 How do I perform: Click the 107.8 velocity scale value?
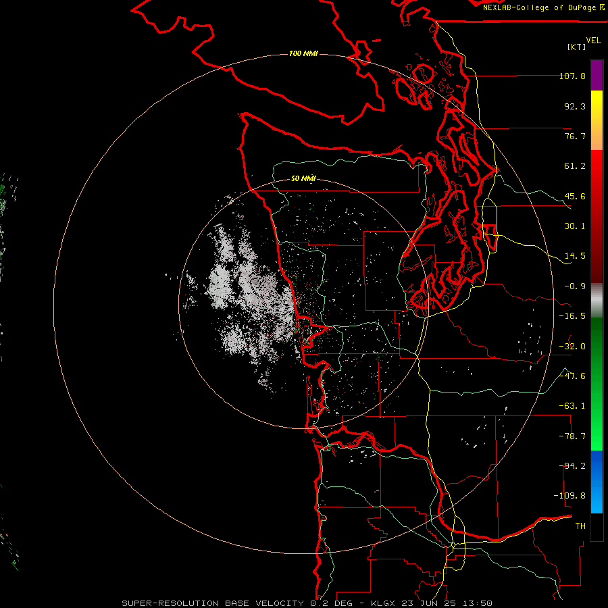(x=572, y=76)
